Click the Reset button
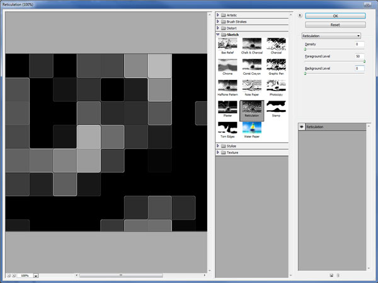Image resolution: width=378 pixels, height=283 pixels. tap(335, 25)
